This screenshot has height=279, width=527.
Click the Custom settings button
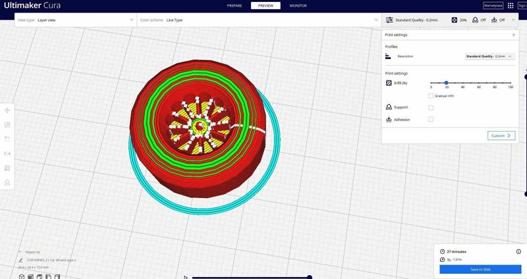pyautogui.click(x=501, y=136)
